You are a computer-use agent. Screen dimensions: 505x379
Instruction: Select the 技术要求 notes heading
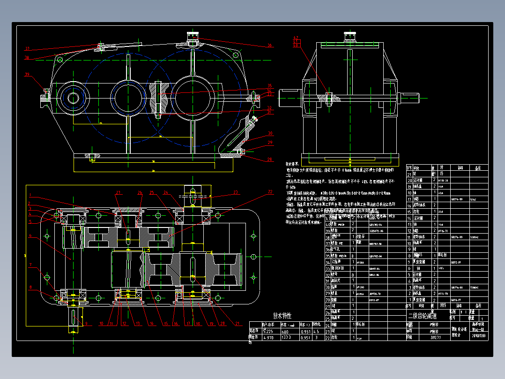tap(292, 164)
